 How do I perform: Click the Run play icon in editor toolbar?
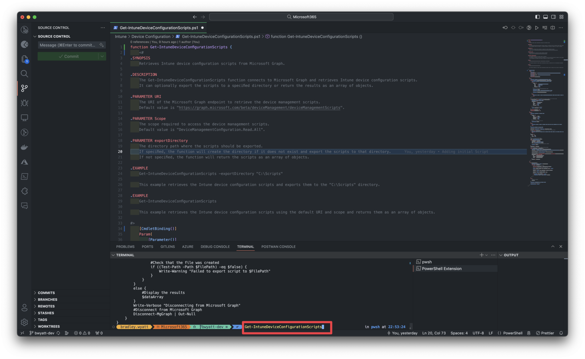click(537, 28)
